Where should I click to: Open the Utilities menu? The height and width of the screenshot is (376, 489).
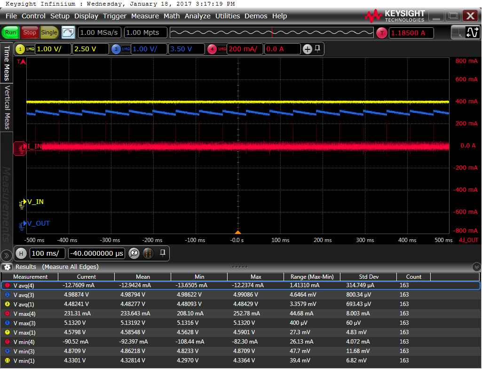(228, 16)
